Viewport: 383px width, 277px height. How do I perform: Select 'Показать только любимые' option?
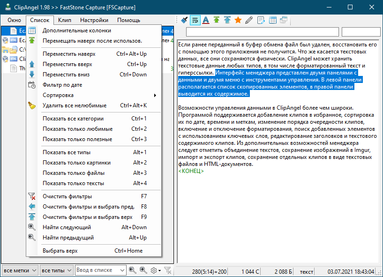pyautogui.click(x=94, y=129)
